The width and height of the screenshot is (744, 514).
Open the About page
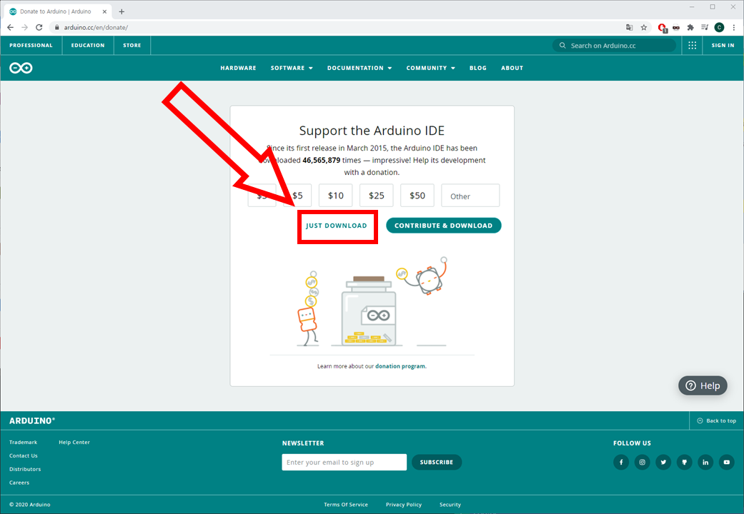512,68
